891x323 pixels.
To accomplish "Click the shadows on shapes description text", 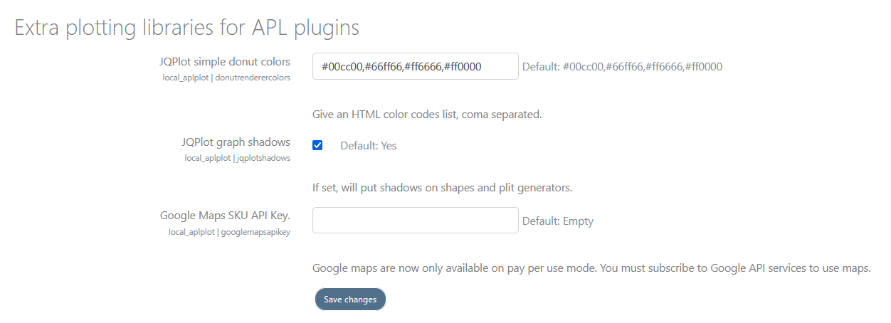I will click(x=442, y=188).
